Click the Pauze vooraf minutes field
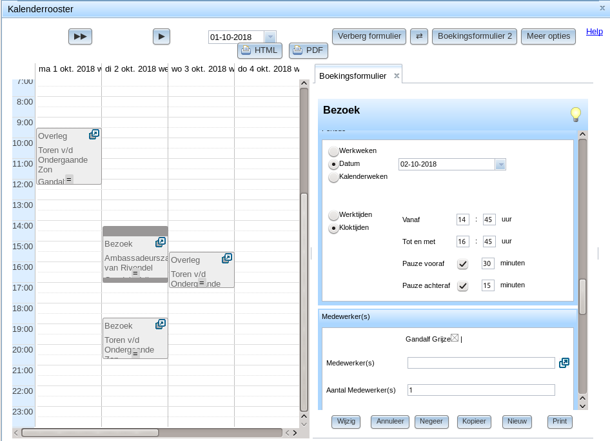The height and width of the screenshot is (441, 610). (488, 263)
